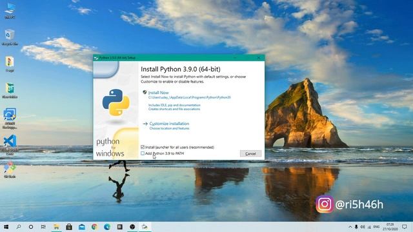Open the dark square app on taskbar
The width and height of the screenshot is (413, 232).
coord(119,227)
